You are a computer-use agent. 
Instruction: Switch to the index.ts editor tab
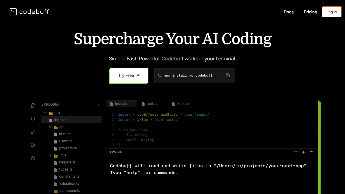121,104
